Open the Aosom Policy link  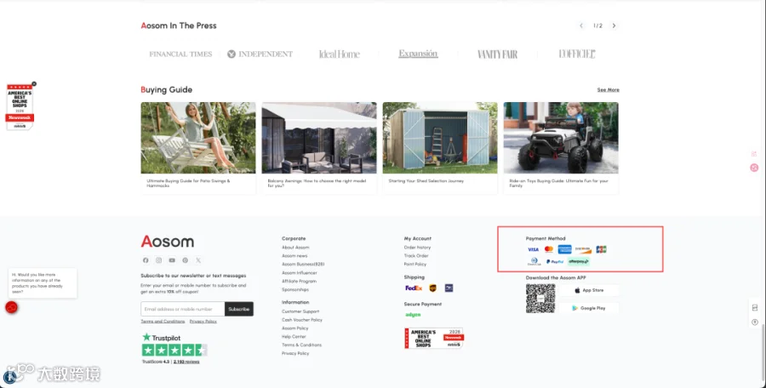295,328
